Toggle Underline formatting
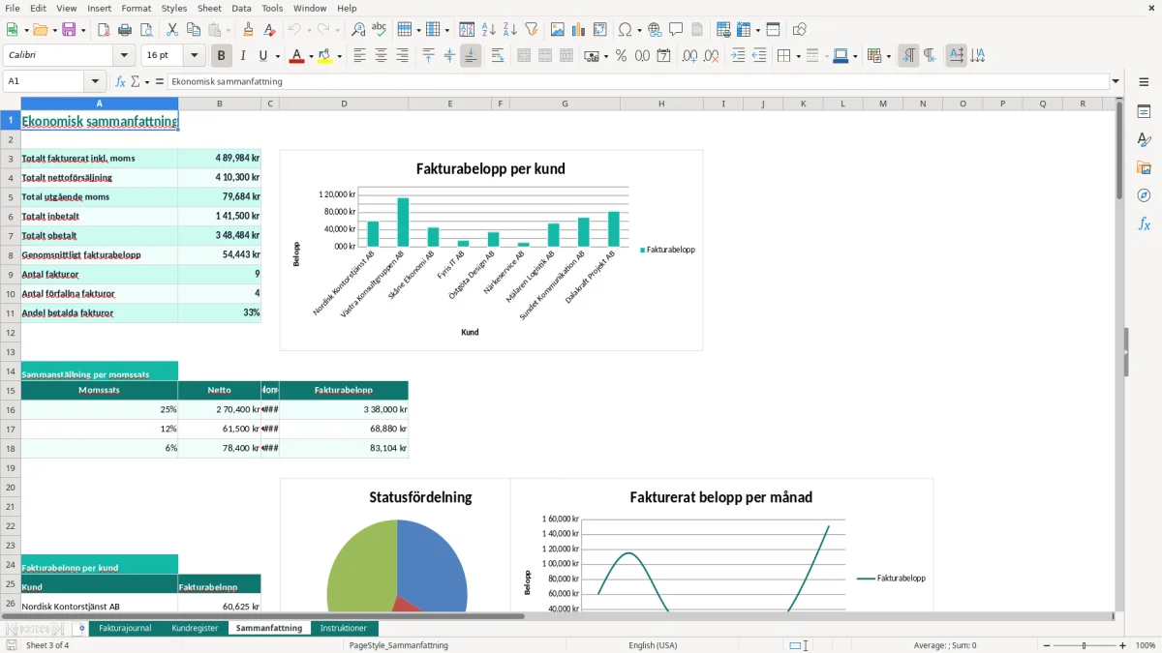The width and height of the screenshot is (1162, 653). [x=262, y=56]
